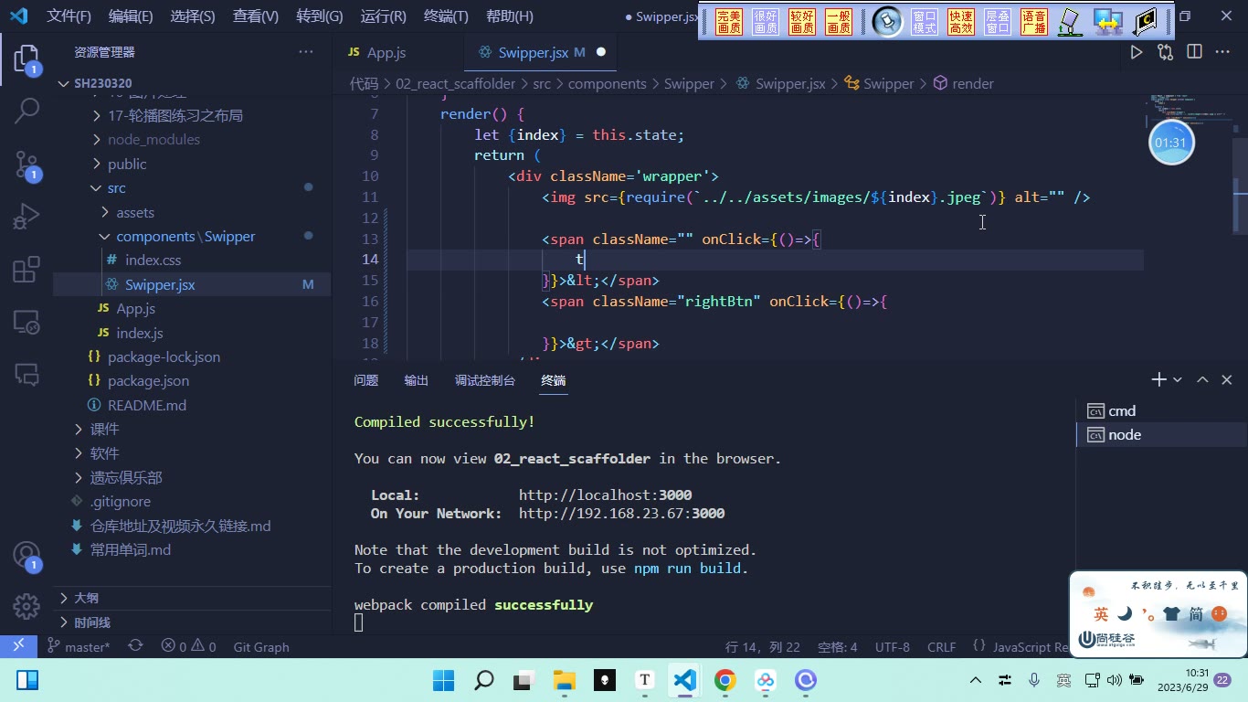This screenshot has height=702, width=1248.
Task: Open the Search view icon
Action: (26, 112)
